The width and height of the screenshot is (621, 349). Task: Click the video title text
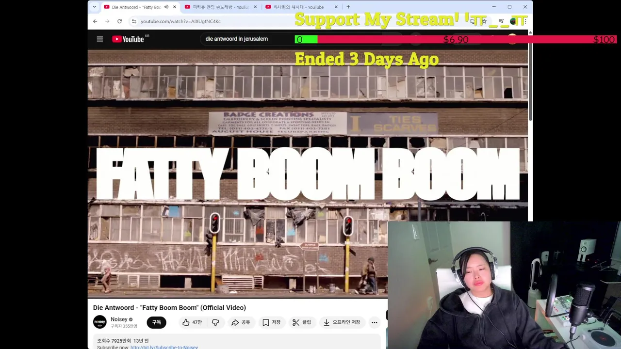(x=169, y=308)
